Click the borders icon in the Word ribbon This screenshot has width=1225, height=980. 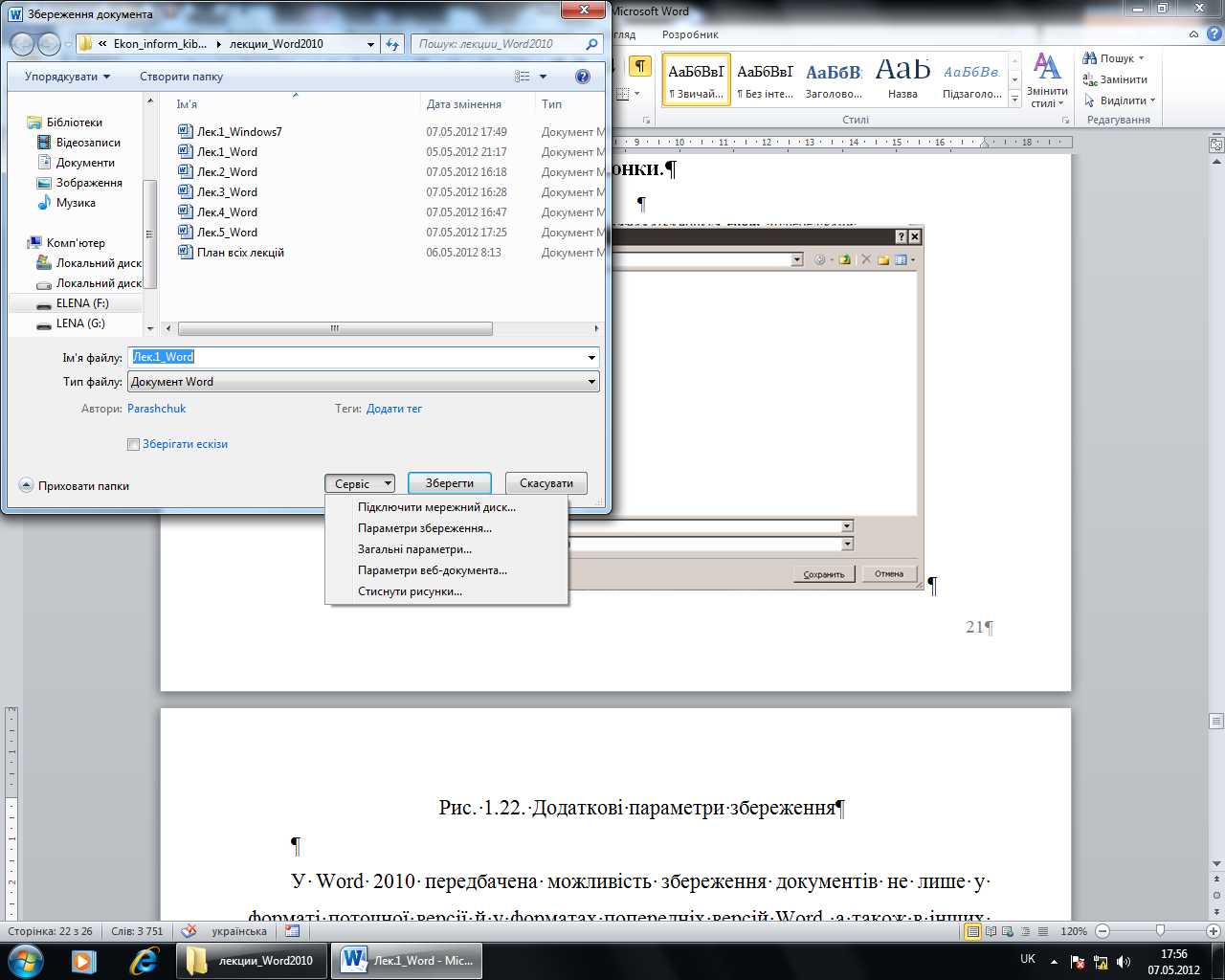tap(622, 94)
